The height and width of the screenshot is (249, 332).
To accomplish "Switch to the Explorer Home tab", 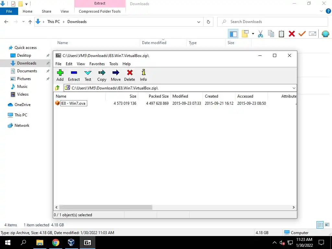I will [28, 11].
